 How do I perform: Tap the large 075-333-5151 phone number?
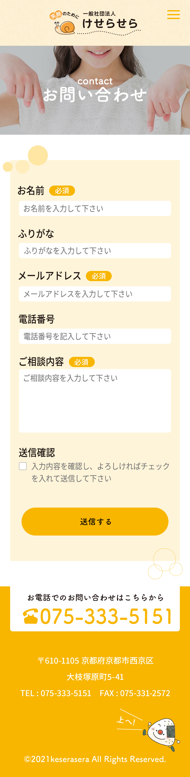tap(106, 616)
